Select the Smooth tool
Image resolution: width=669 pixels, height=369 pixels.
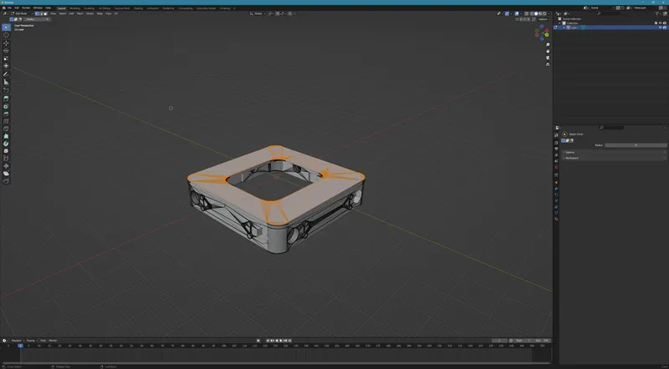tap(6, 151)
